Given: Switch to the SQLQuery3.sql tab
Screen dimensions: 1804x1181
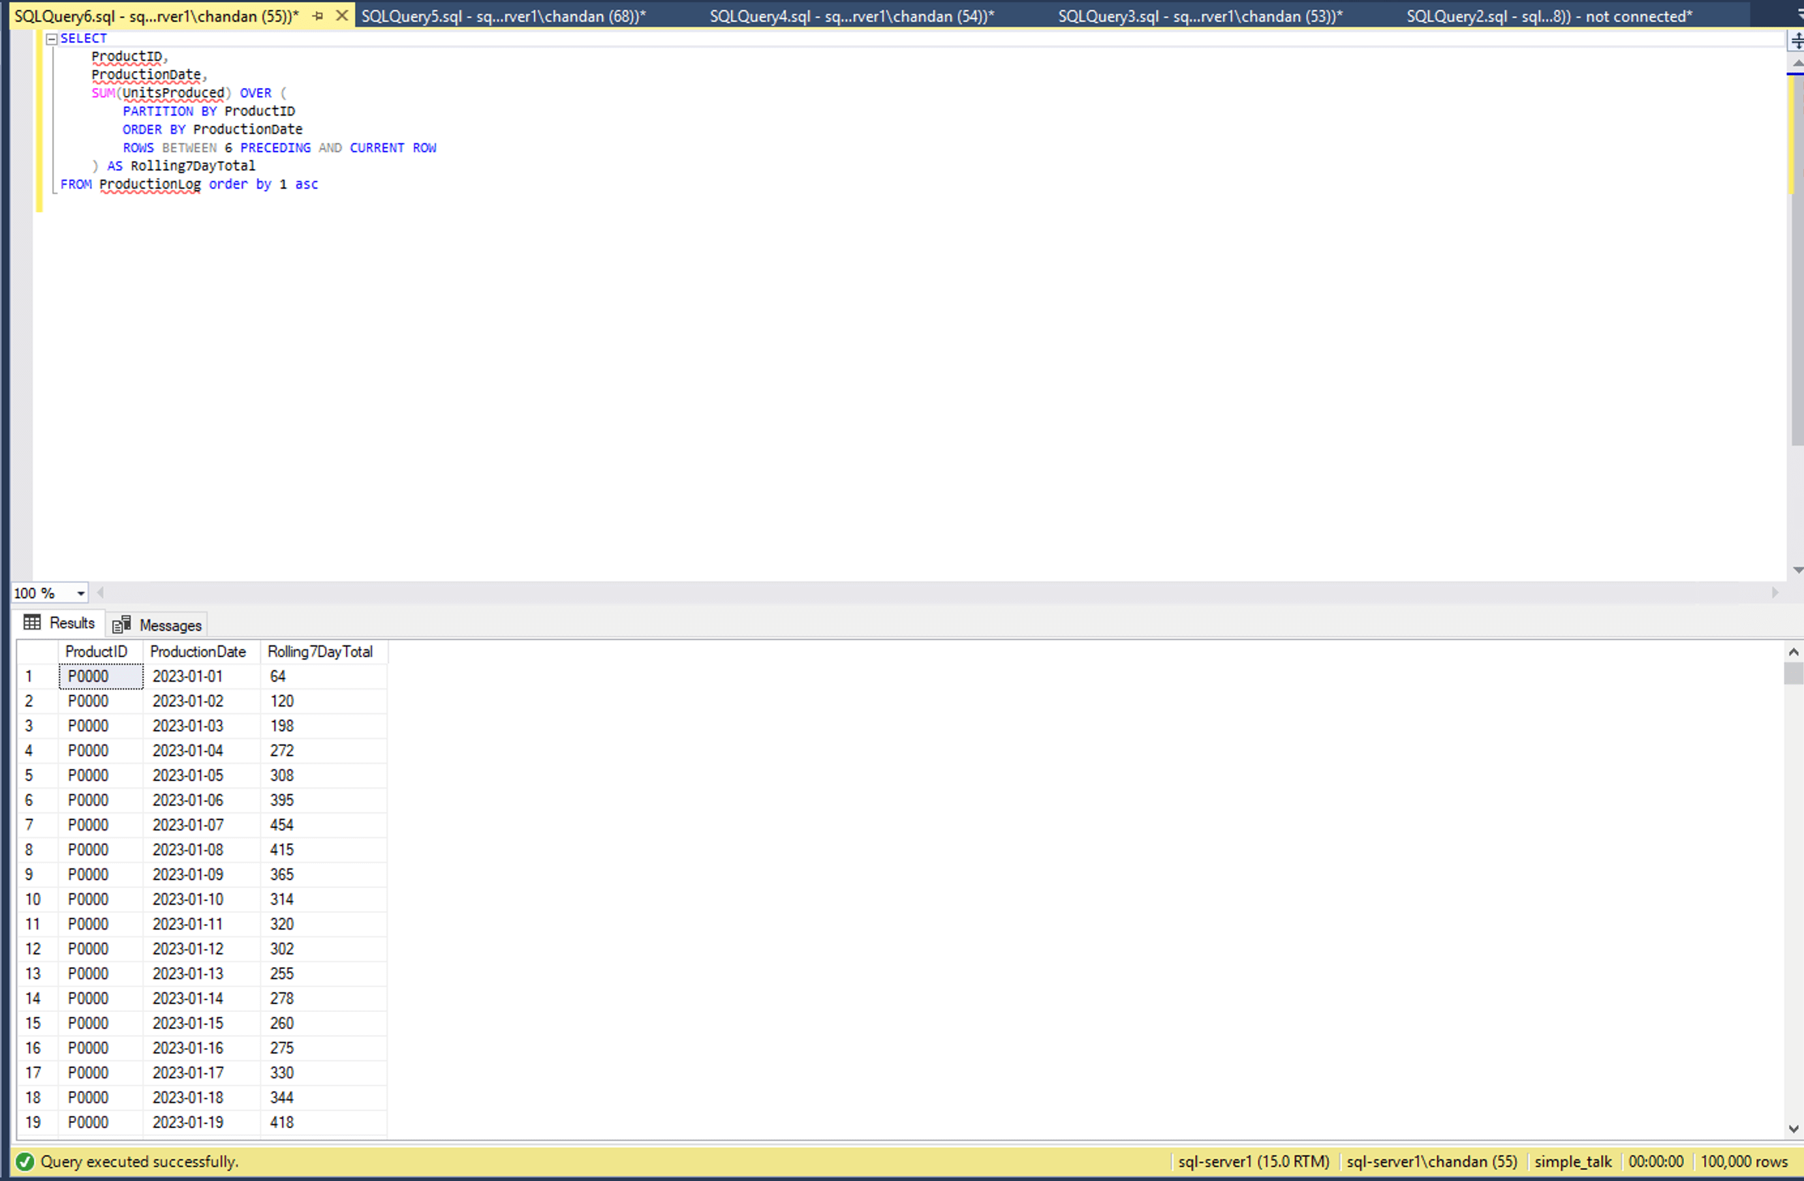Looking at the screenshot, I should pos(1199,16).
